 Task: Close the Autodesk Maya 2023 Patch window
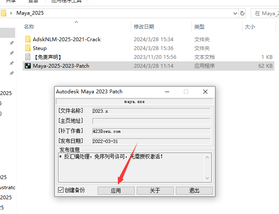coord(205,92)
